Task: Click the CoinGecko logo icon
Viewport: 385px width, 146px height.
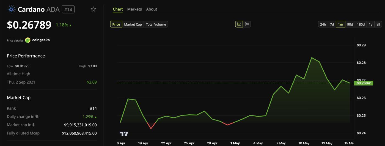Action: pos(28,40)
